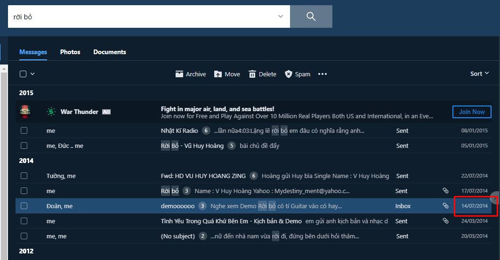Click the paperclip attachment icon on the demoooooo message

click(445, 206)
